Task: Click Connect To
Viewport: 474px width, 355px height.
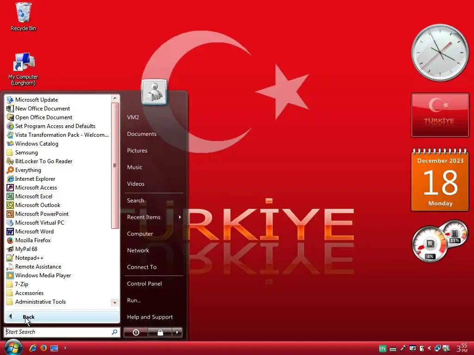Action: (x=142, y=267)
